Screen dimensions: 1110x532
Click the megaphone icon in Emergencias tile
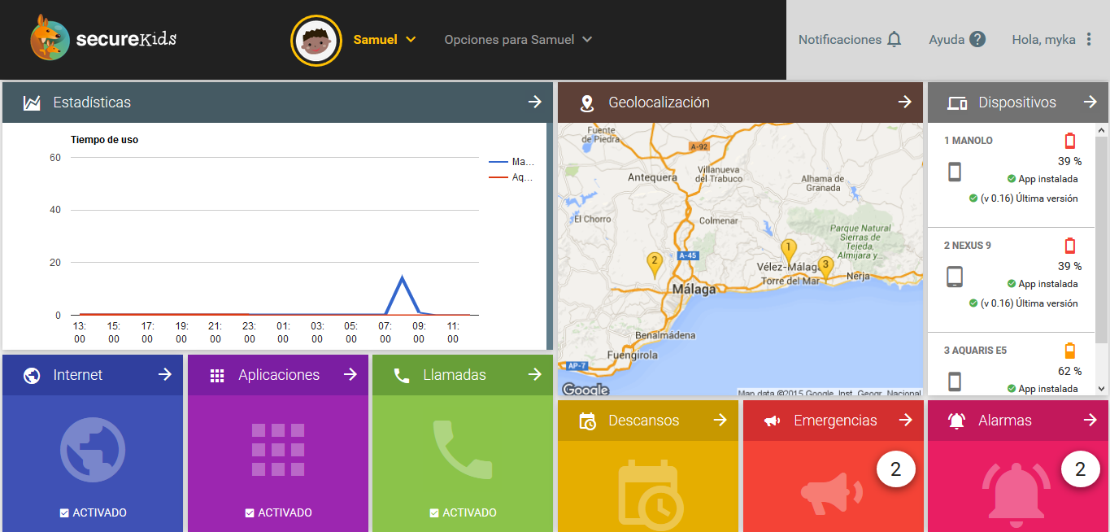tap(831, 492)
